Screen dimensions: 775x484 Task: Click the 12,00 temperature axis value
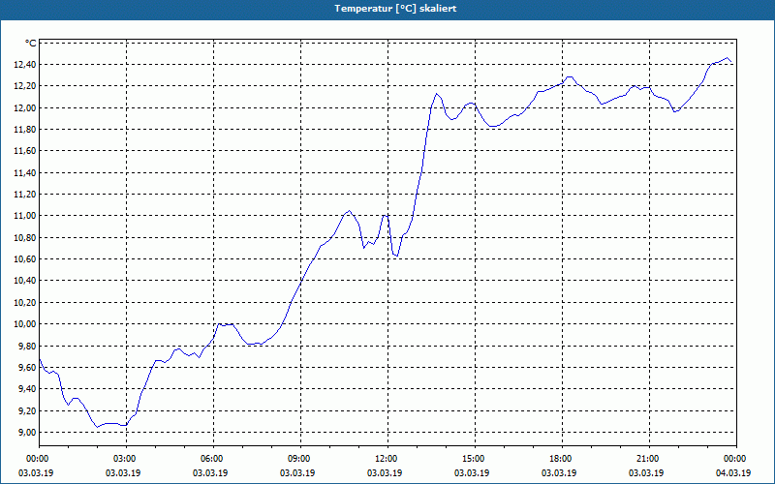(x=25, y=108)
